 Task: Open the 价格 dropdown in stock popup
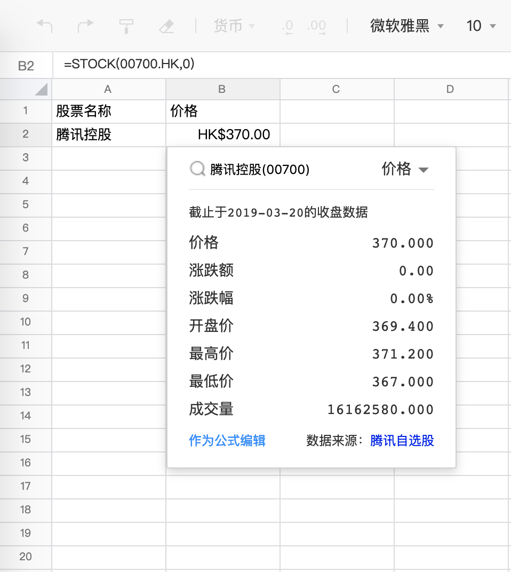[x=405, y=169]
